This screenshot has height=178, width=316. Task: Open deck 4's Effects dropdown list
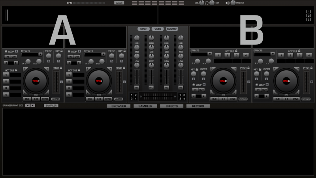tap(273, 54)
